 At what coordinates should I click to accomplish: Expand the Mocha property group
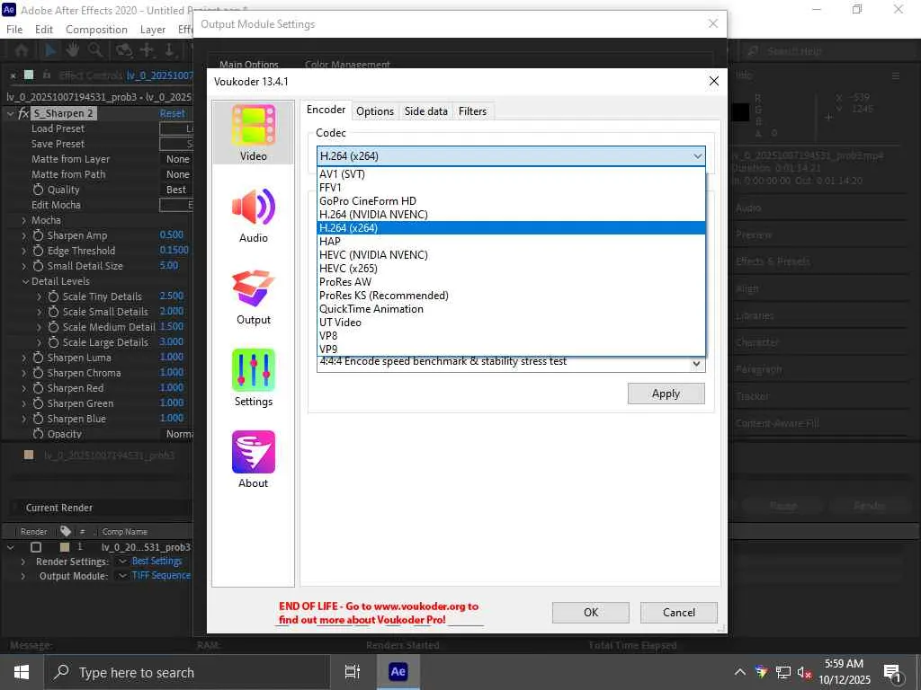point(24,221)
